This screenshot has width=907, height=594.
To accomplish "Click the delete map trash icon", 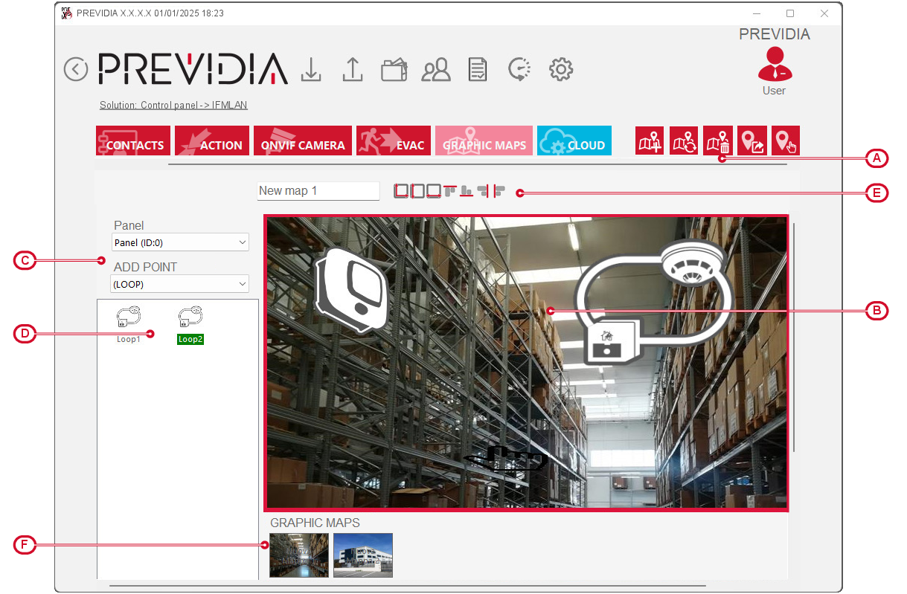I will [x=718, y=140].
